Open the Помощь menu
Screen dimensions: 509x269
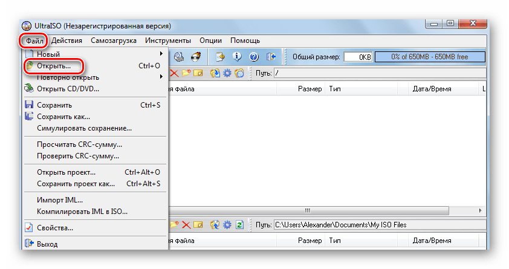pyautogui.click(x=245, y=41)
